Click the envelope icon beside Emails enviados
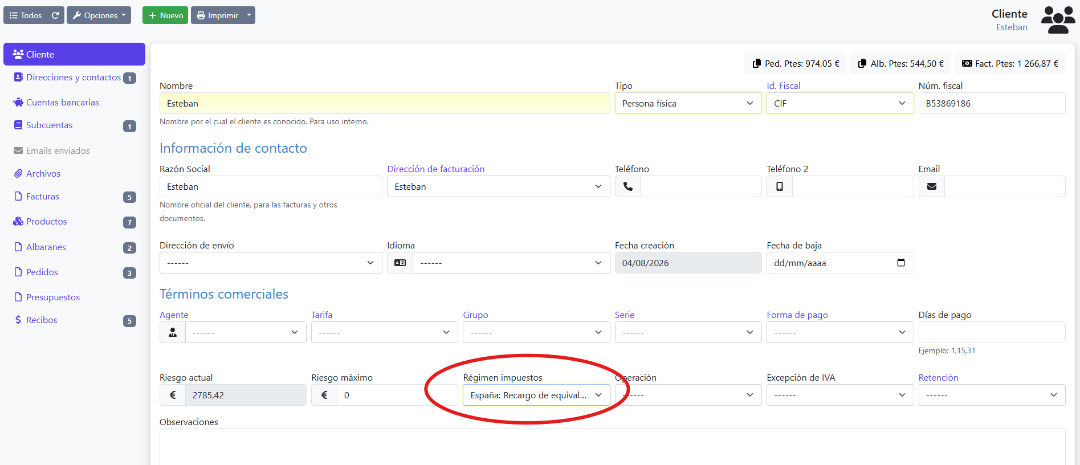This screenshot has height=465, width=1080. pyautogui.click(x=18, y=150)
